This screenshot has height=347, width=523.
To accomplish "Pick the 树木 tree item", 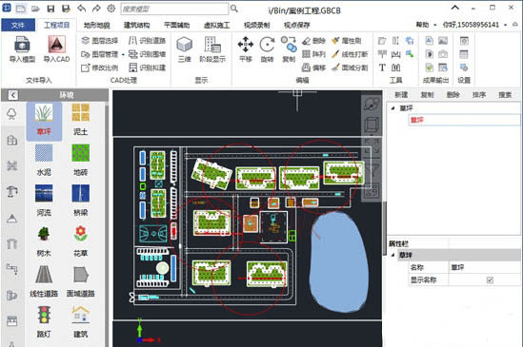I will coord(44,241).
